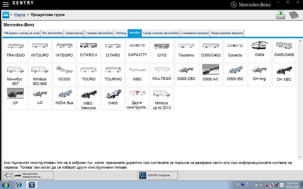Image resolution: width=303 pixels, height=189 pixels.
Task: Select the INDIA Bus tile
Action: tap(64, 99)
